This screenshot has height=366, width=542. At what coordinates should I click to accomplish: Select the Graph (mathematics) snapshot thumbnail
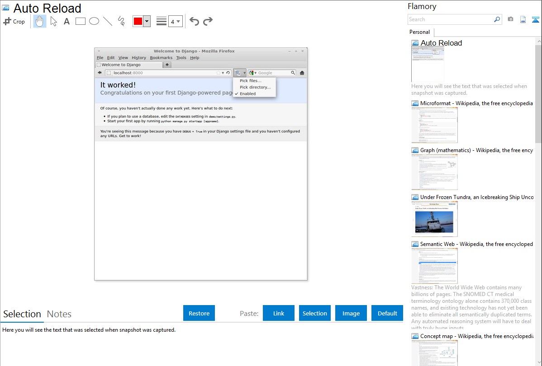434,172
